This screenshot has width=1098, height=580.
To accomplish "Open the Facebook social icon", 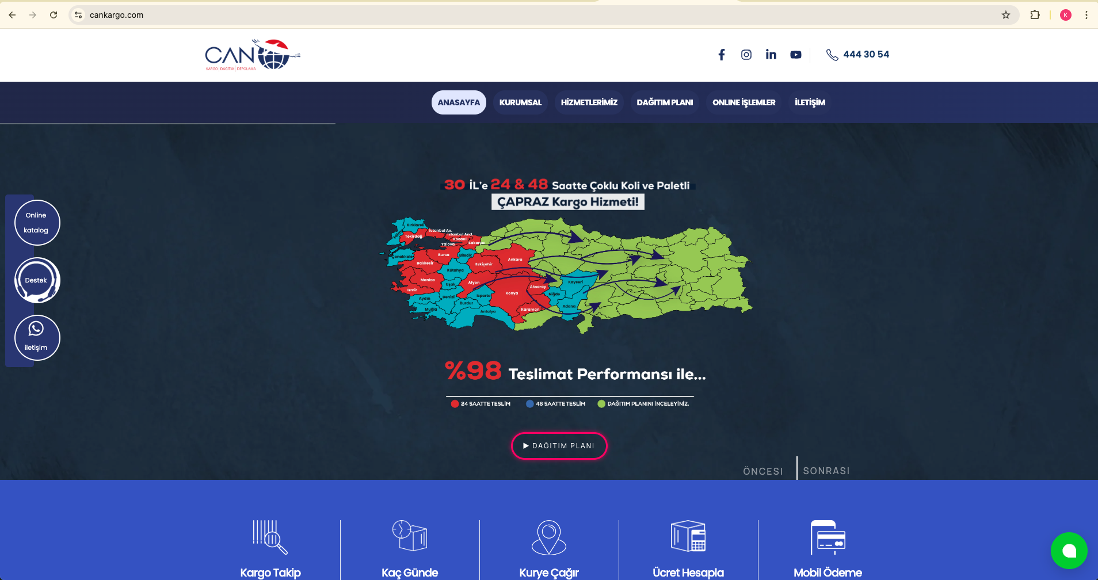I will pos(722,55).
